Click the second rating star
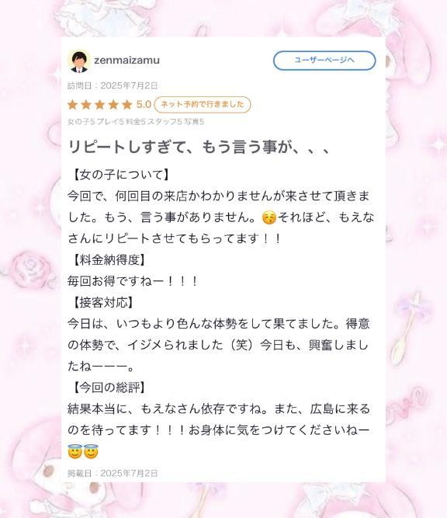Viewport: 447px width, 518px height. [x=86, y=105]
